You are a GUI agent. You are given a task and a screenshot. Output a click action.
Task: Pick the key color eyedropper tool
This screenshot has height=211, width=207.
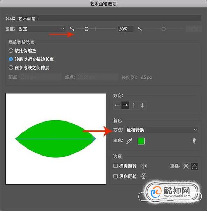pos(129,141)
